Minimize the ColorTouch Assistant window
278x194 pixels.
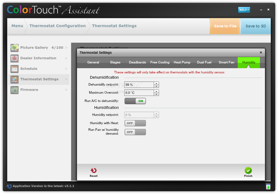261,10
